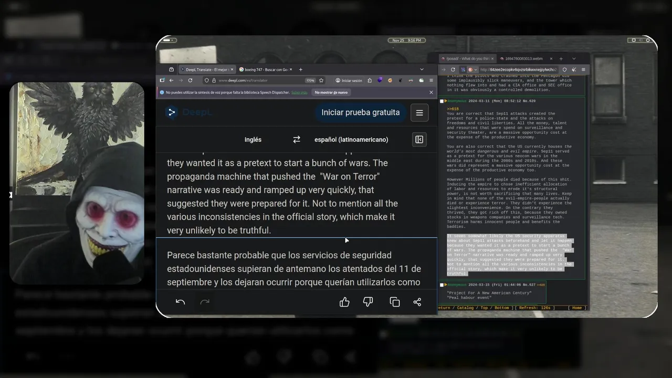The image size is (672, 378).
Task: Tick the checkbox for post No.620
Action: tap(442, 101)
